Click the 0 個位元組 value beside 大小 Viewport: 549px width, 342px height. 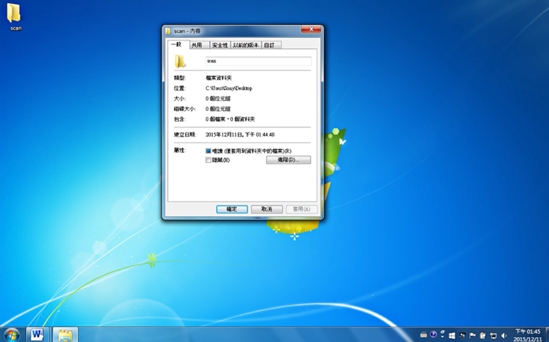(x=218, y=98)
